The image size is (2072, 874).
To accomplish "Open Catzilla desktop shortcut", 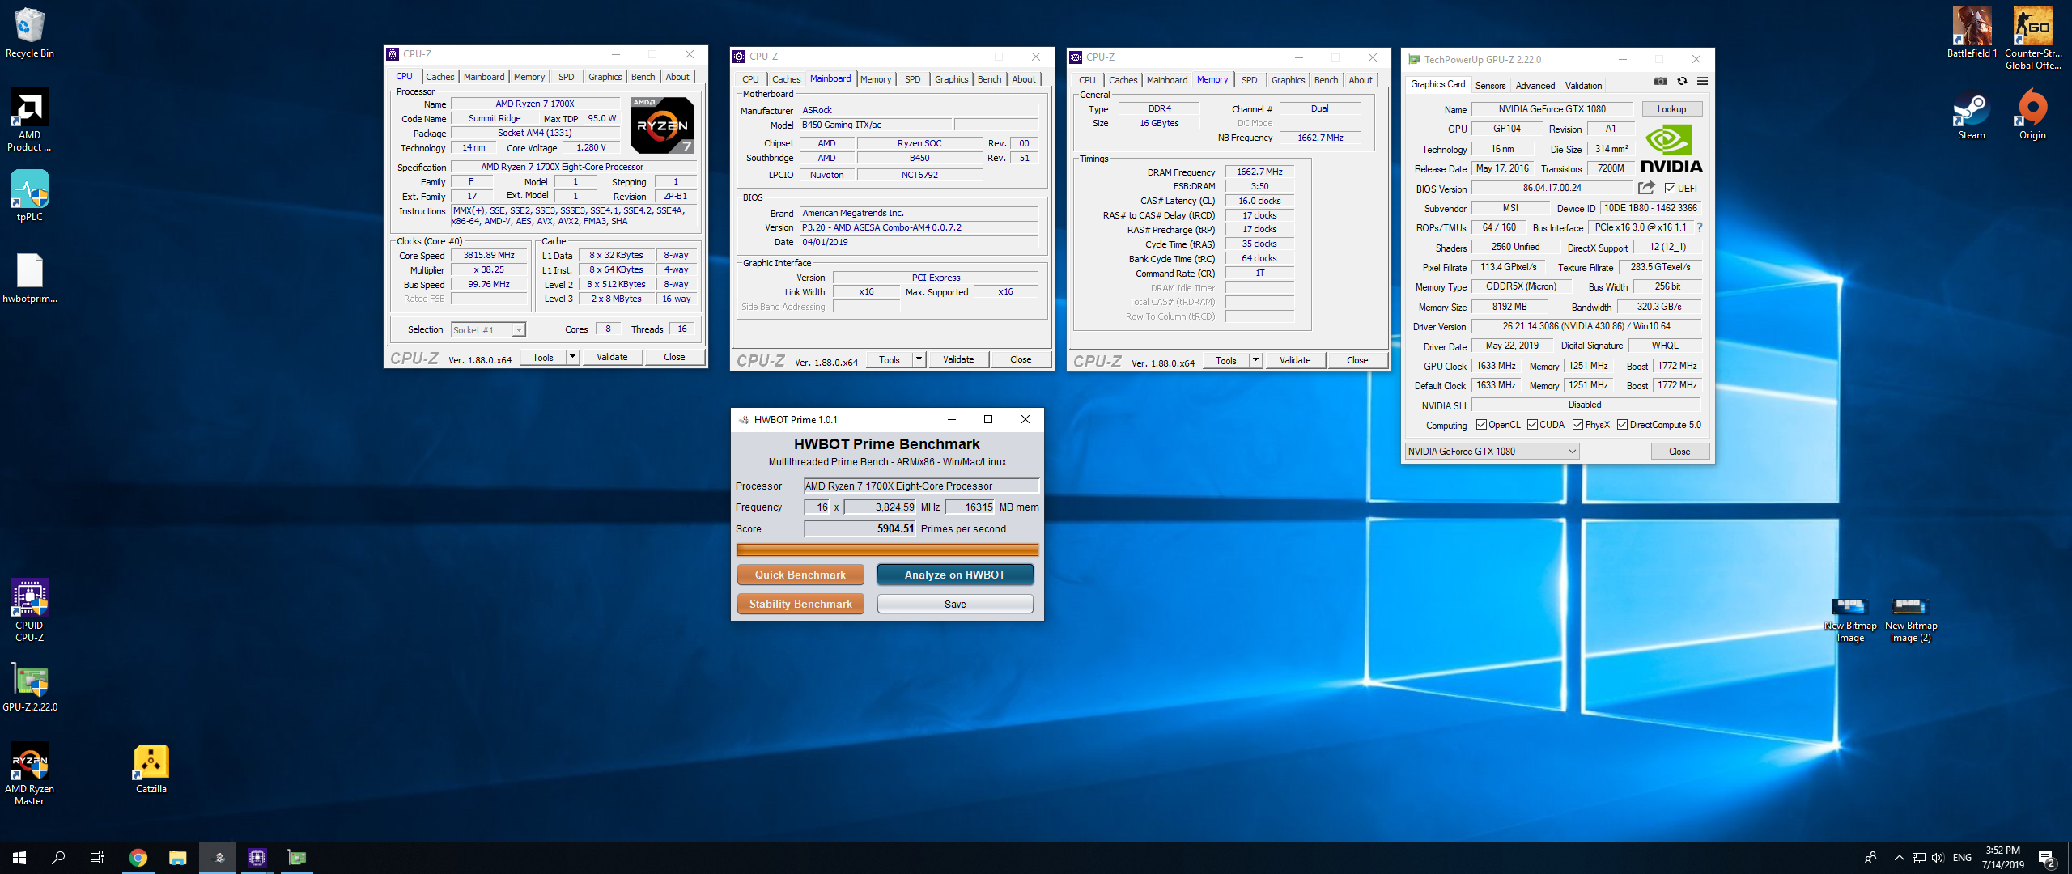I will (x=151, y=770).
